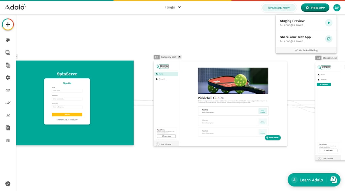
Task: Click the Orders button in Classes List screen
Action: (x=324, y=84)
